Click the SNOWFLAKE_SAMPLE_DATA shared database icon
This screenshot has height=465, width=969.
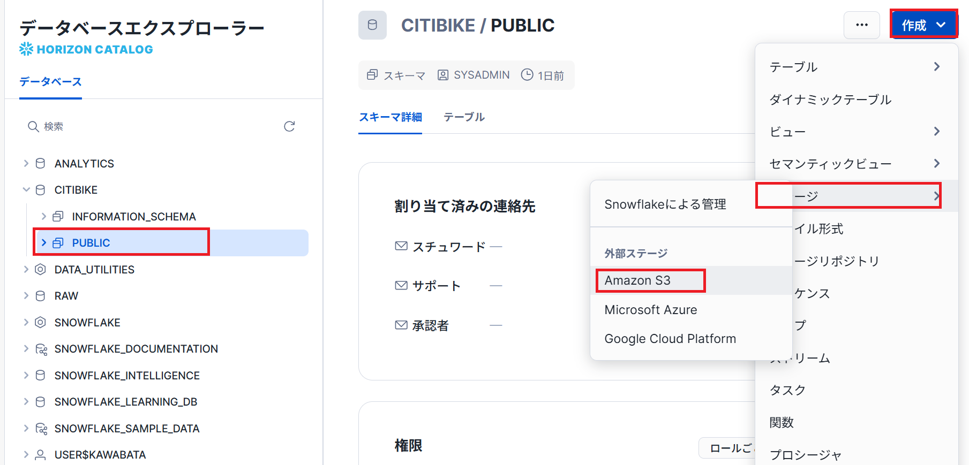(41, 428)
